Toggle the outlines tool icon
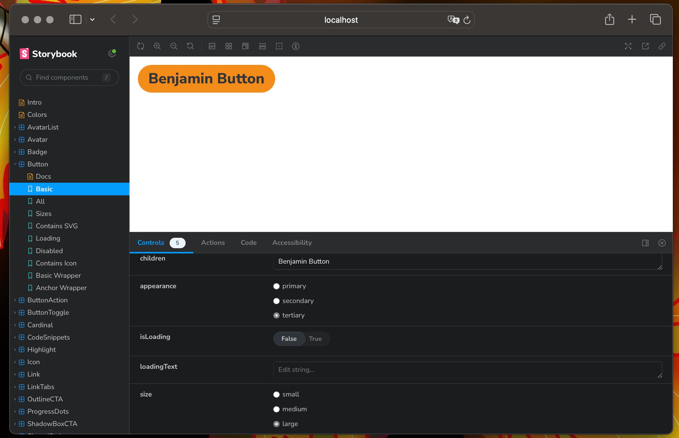 point(279,46)
